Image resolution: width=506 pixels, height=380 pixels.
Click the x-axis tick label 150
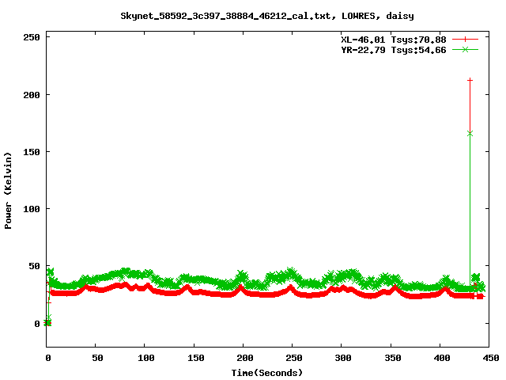click(x=195, y=358)
